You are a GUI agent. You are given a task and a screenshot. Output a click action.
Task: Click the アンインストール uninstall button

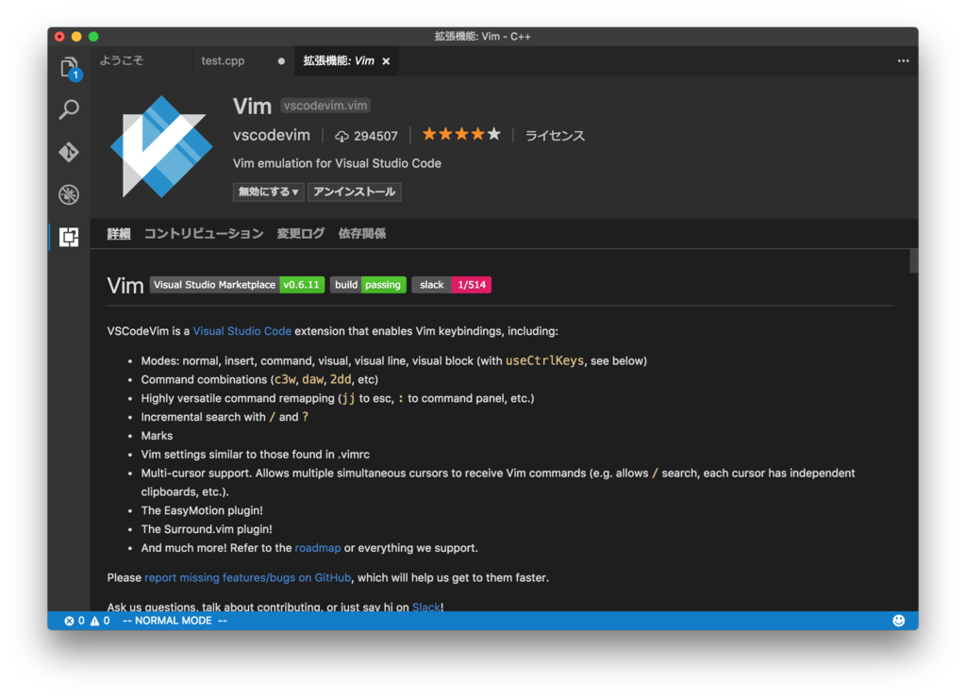click(x=355, y=191)
